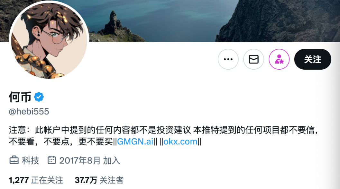This screenshot has width=340, height=189.
Task: Open the okx.com link in bio
Action: point(180,142)
